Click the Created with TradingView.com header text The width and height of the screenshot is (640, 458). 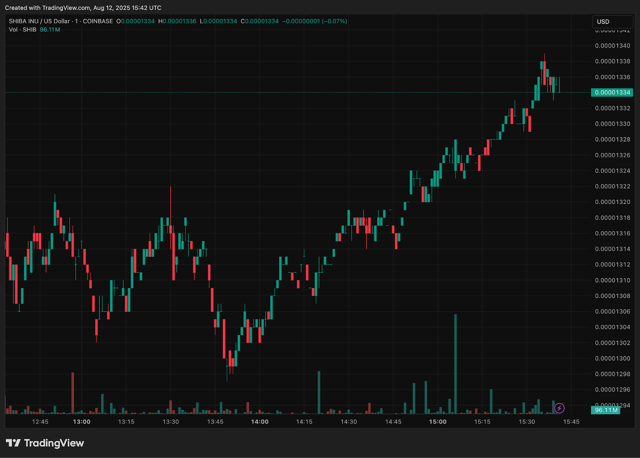(83, 8)
